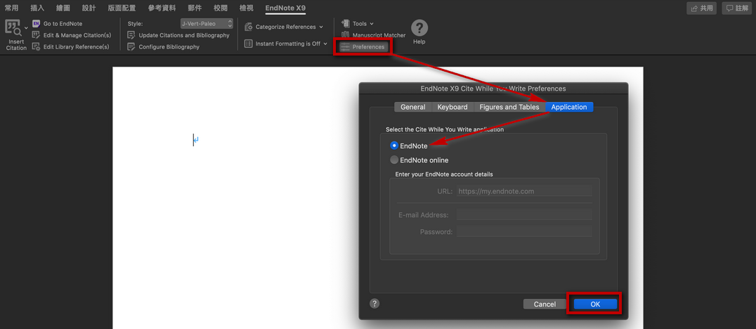Click the E-mail Address input field

coord(524,214)
